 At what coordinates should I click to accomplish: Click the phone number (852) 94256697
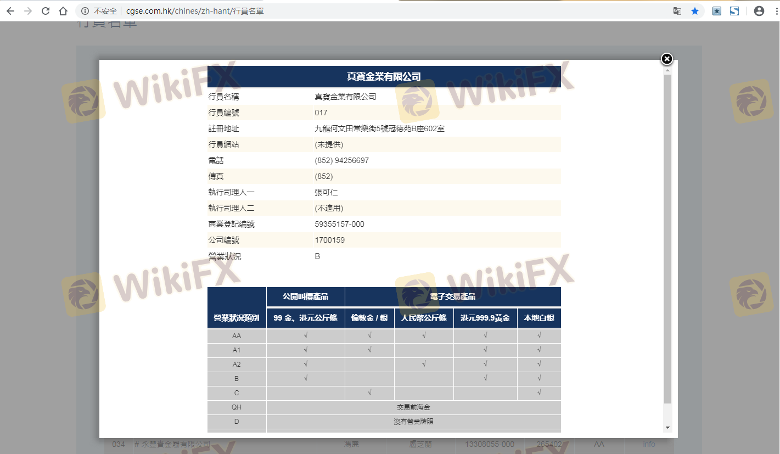coord(341,161)
